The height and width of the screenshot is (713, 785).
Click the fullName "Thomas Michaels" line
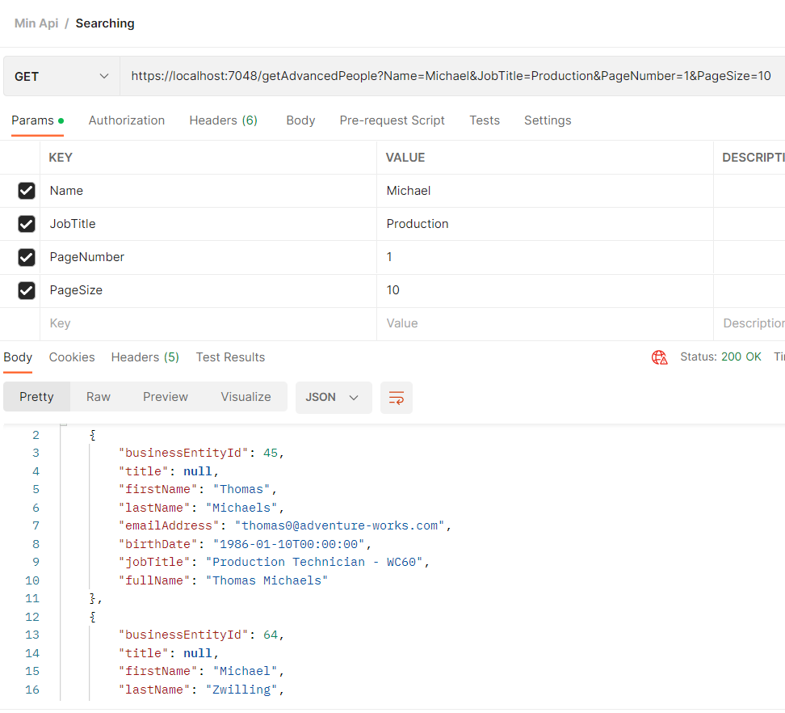tap(223, 580)
